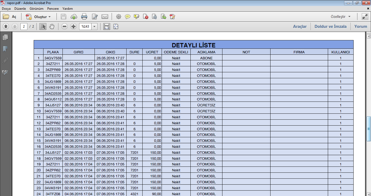Click plate 34GU5112 in row 8
The width and height of the screenshot is (371, 196).
tap(53, 99)
